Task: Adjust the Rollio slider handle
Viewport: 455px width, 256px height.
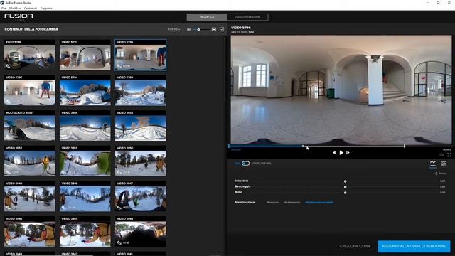Action: 345,193
